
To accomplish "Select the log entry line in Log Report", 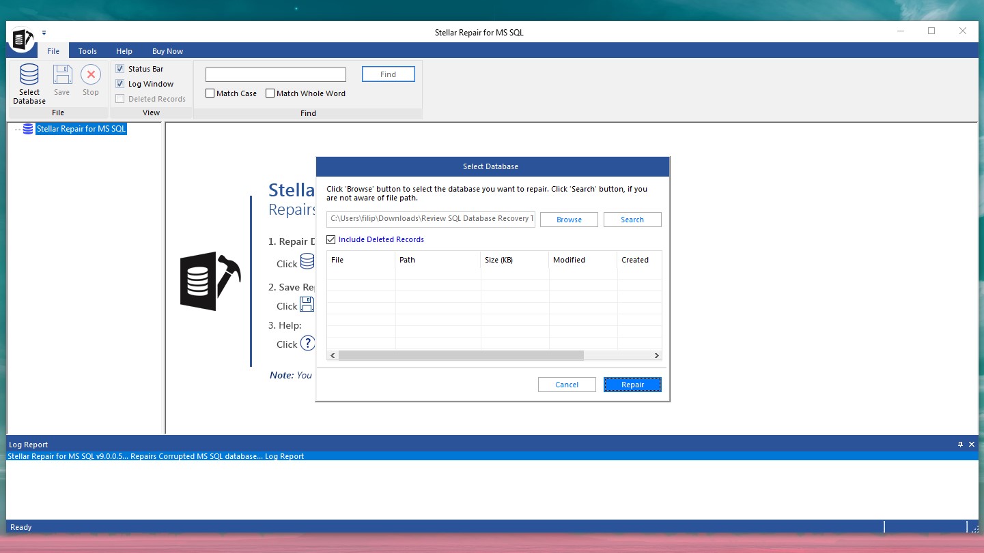I will 492,456.
